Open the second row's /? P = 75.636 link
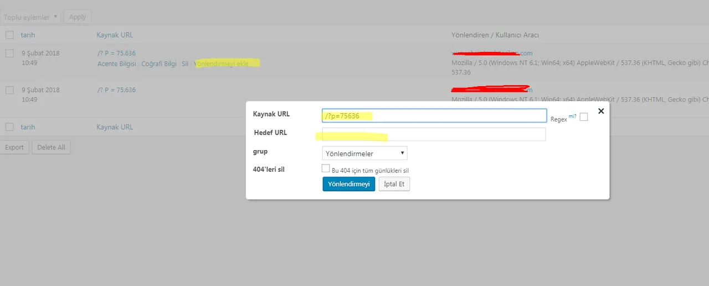The height and width of the screenshot is (286, 709). pyautogui.click(x=116, y=90)
